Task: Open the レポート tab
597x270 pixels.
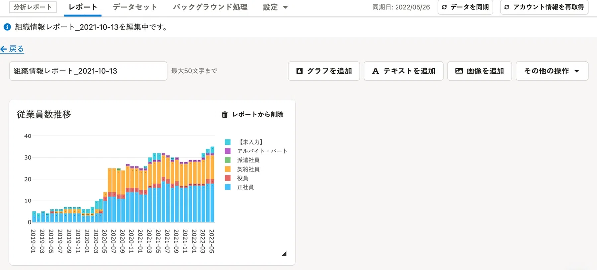Action: click(83, 7)
